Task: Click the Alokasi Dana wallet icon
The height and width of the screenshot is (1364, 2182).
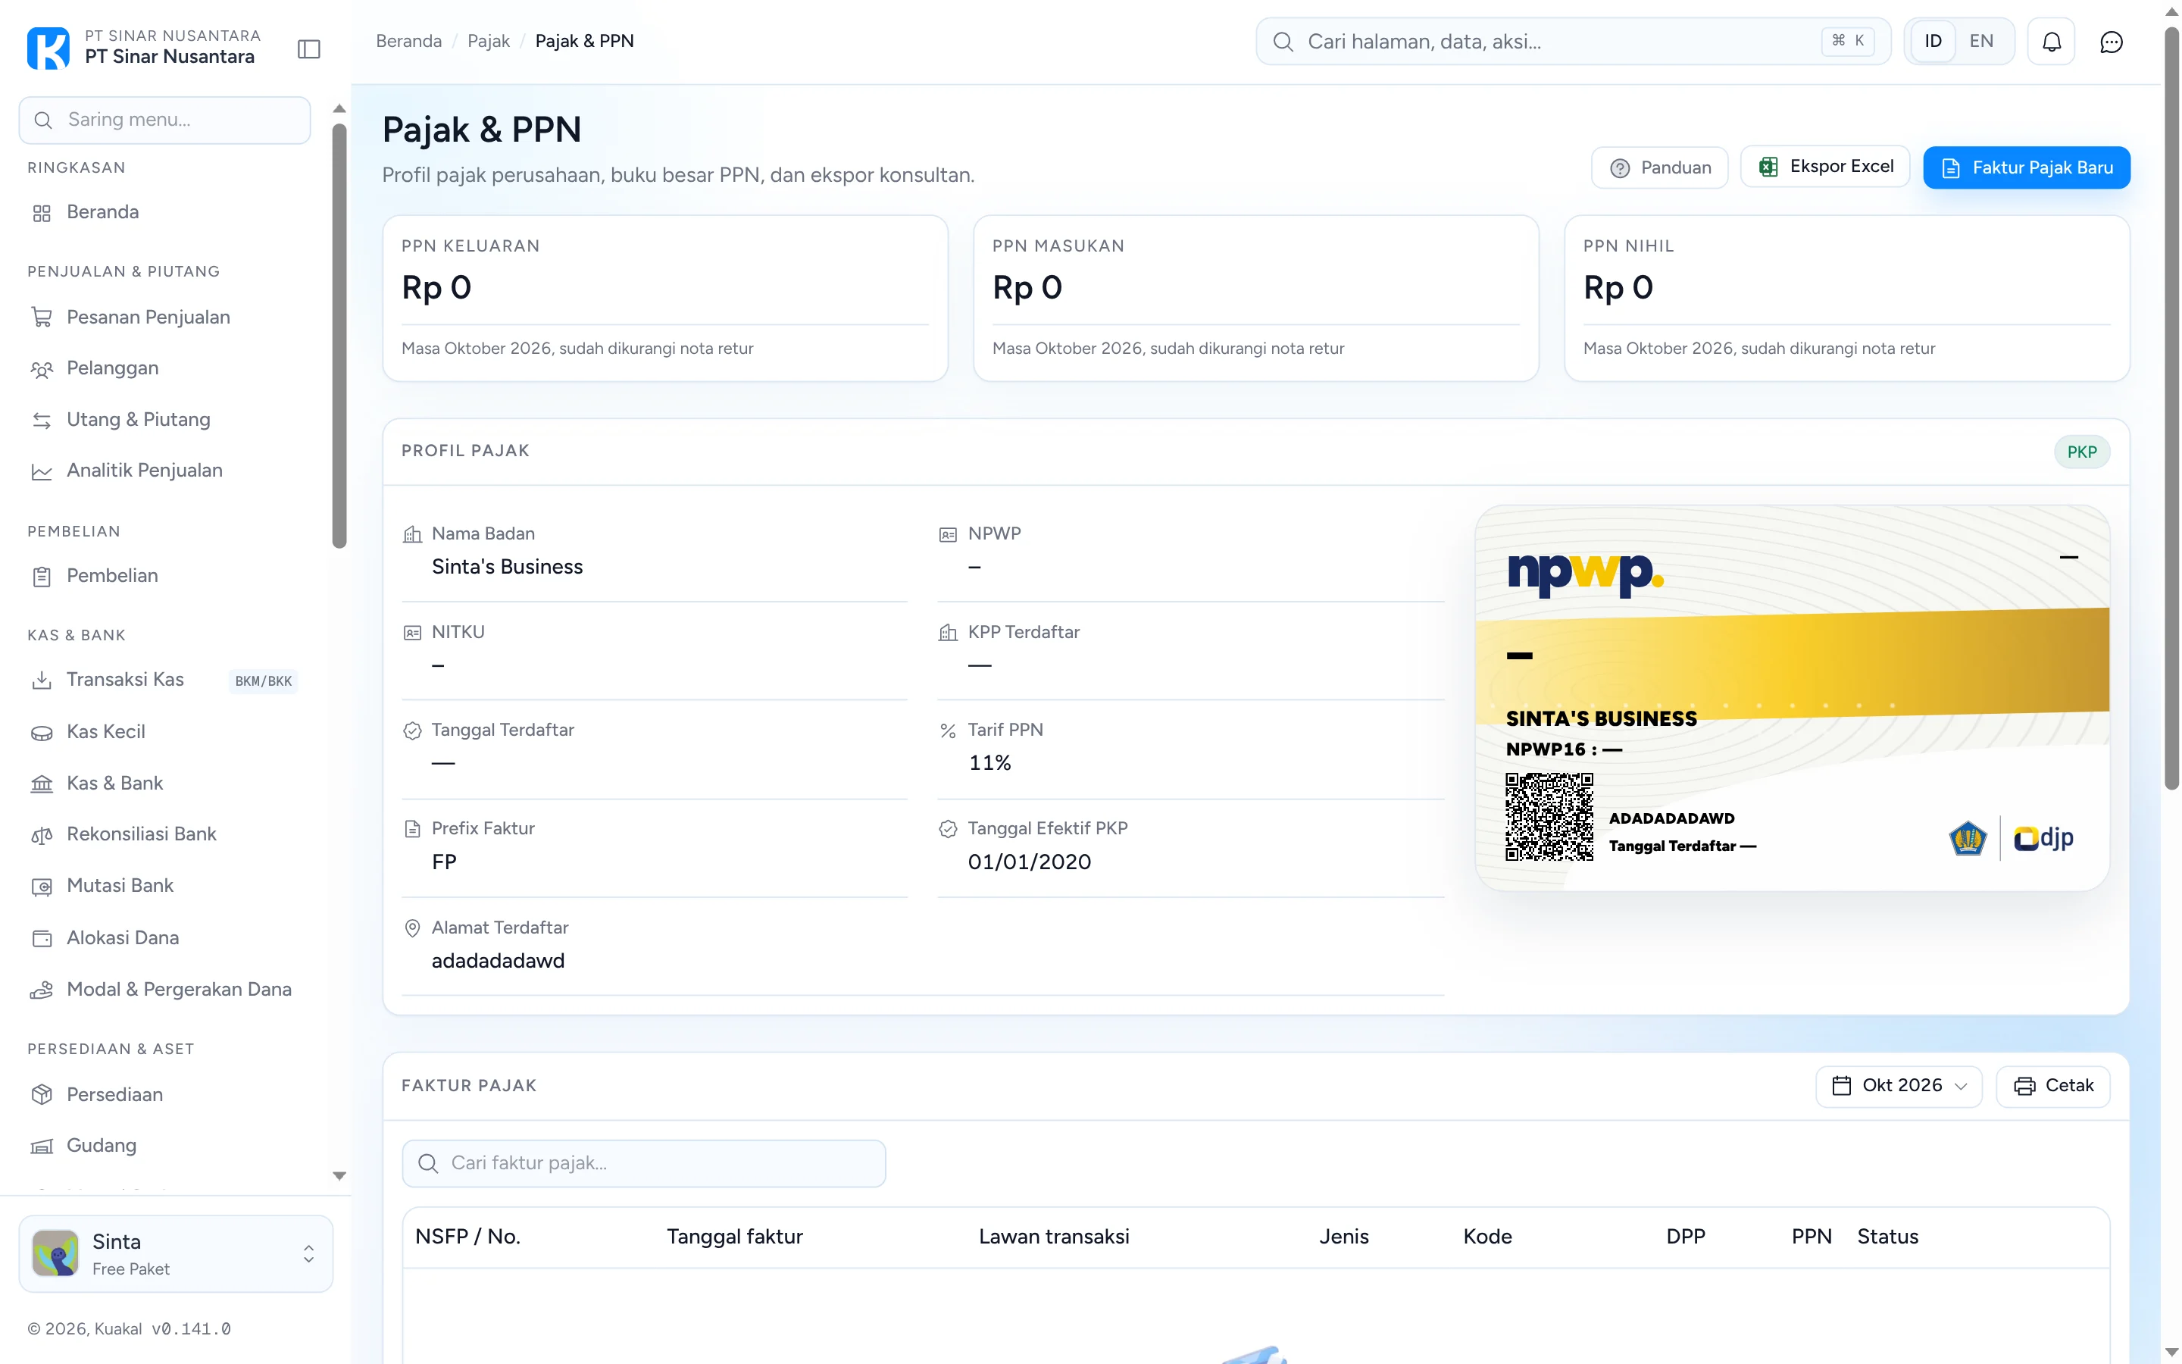Action: [42, 938]
